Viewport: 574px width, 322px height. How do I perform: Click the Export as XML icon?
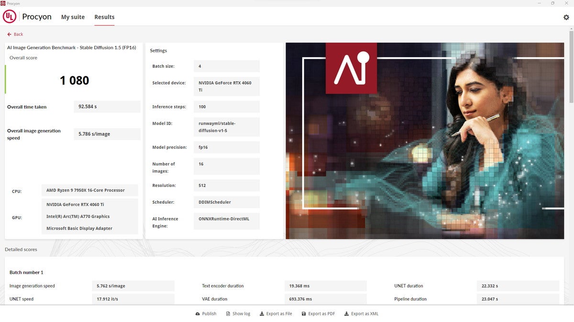click(x=346, y=313)
